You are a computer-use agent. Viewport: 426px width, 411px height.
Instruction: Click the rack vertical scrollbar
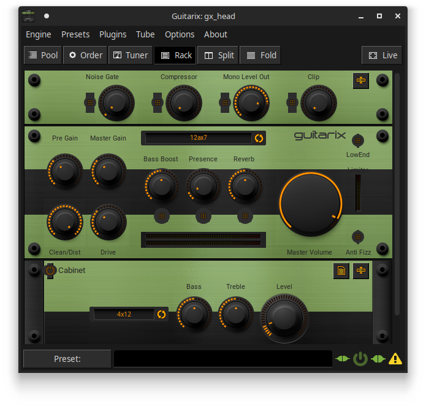click(x=397, y=194)
